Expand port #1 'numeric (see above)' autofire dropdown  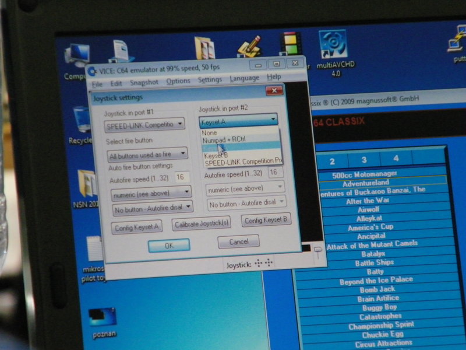[151, 191]
